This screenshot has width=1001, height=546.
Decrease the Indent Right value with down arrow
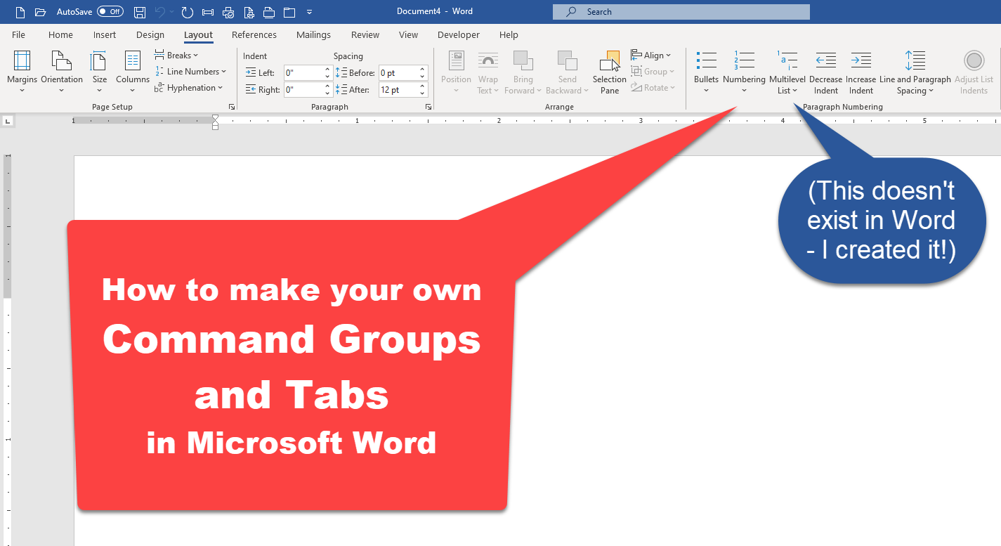point(327,93)
